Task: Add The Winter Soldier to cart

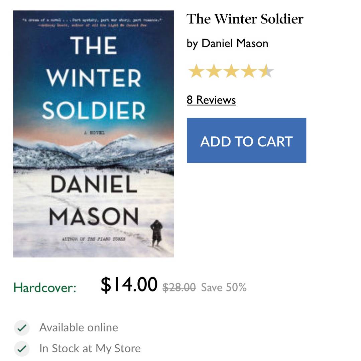Action: point(246,140)
